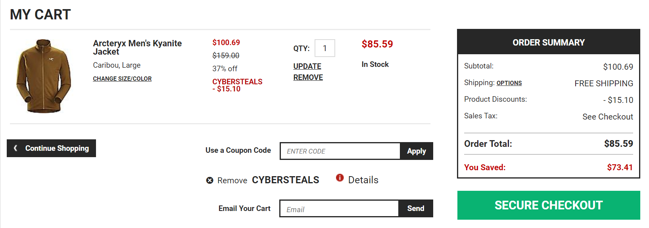The height and width of the screenshot is (228, 649).
Task: Open the Arcteryx Men's Kyanite Jacket title
Action: click(x=137, y=47)
